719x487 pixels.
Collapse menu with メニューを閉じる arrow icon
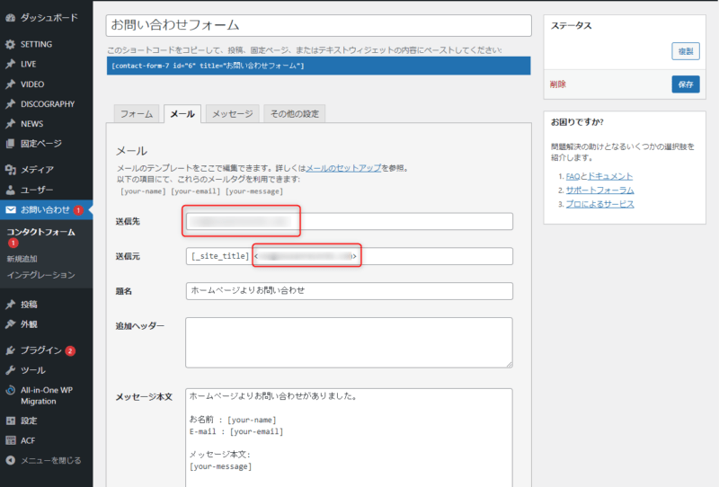[x=10, y=460]
